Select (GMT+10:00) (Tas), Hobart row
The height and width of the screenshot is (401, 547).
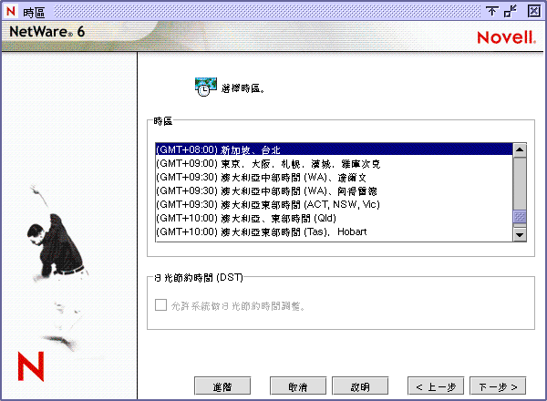[335, 231]
